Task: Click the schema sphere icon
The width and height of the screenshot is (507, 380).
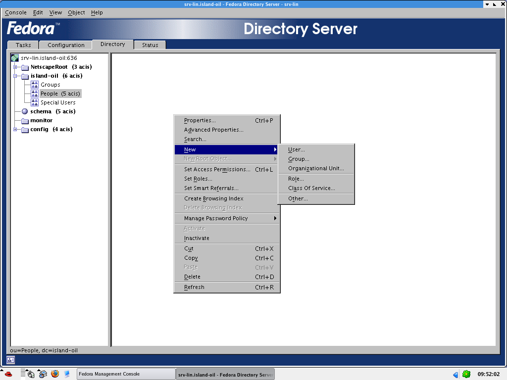Action: pyautogui.click(x=25, y=111)
